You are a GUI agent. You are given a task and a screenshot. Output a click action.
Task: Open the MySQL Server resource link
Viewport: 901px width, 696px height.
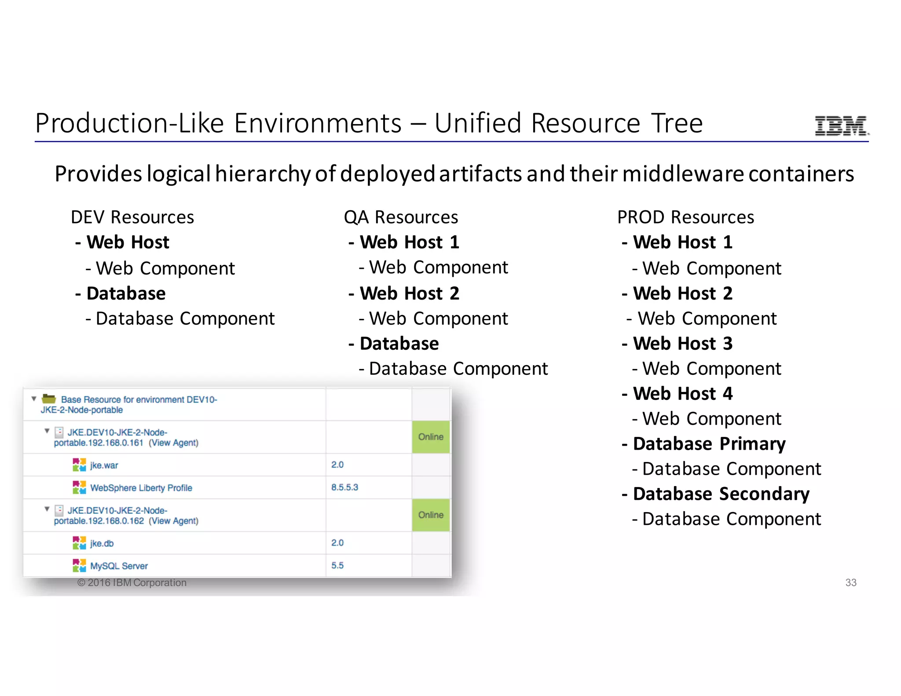[119, 566]
